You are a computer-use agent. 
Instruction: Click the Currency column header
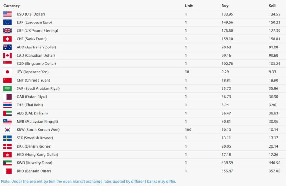[12, 6]
